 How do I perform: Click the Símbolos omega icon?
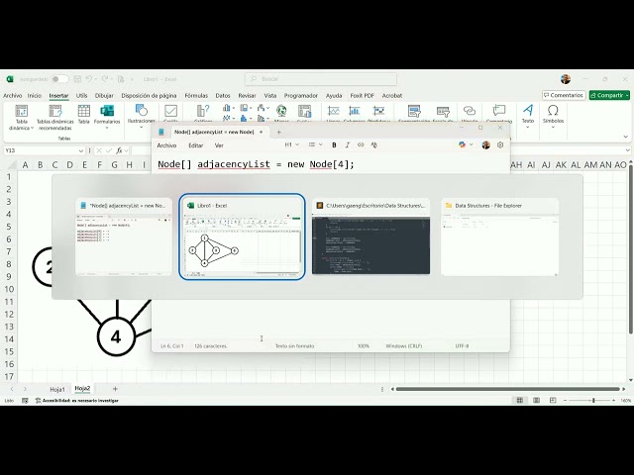pos(553,115)
